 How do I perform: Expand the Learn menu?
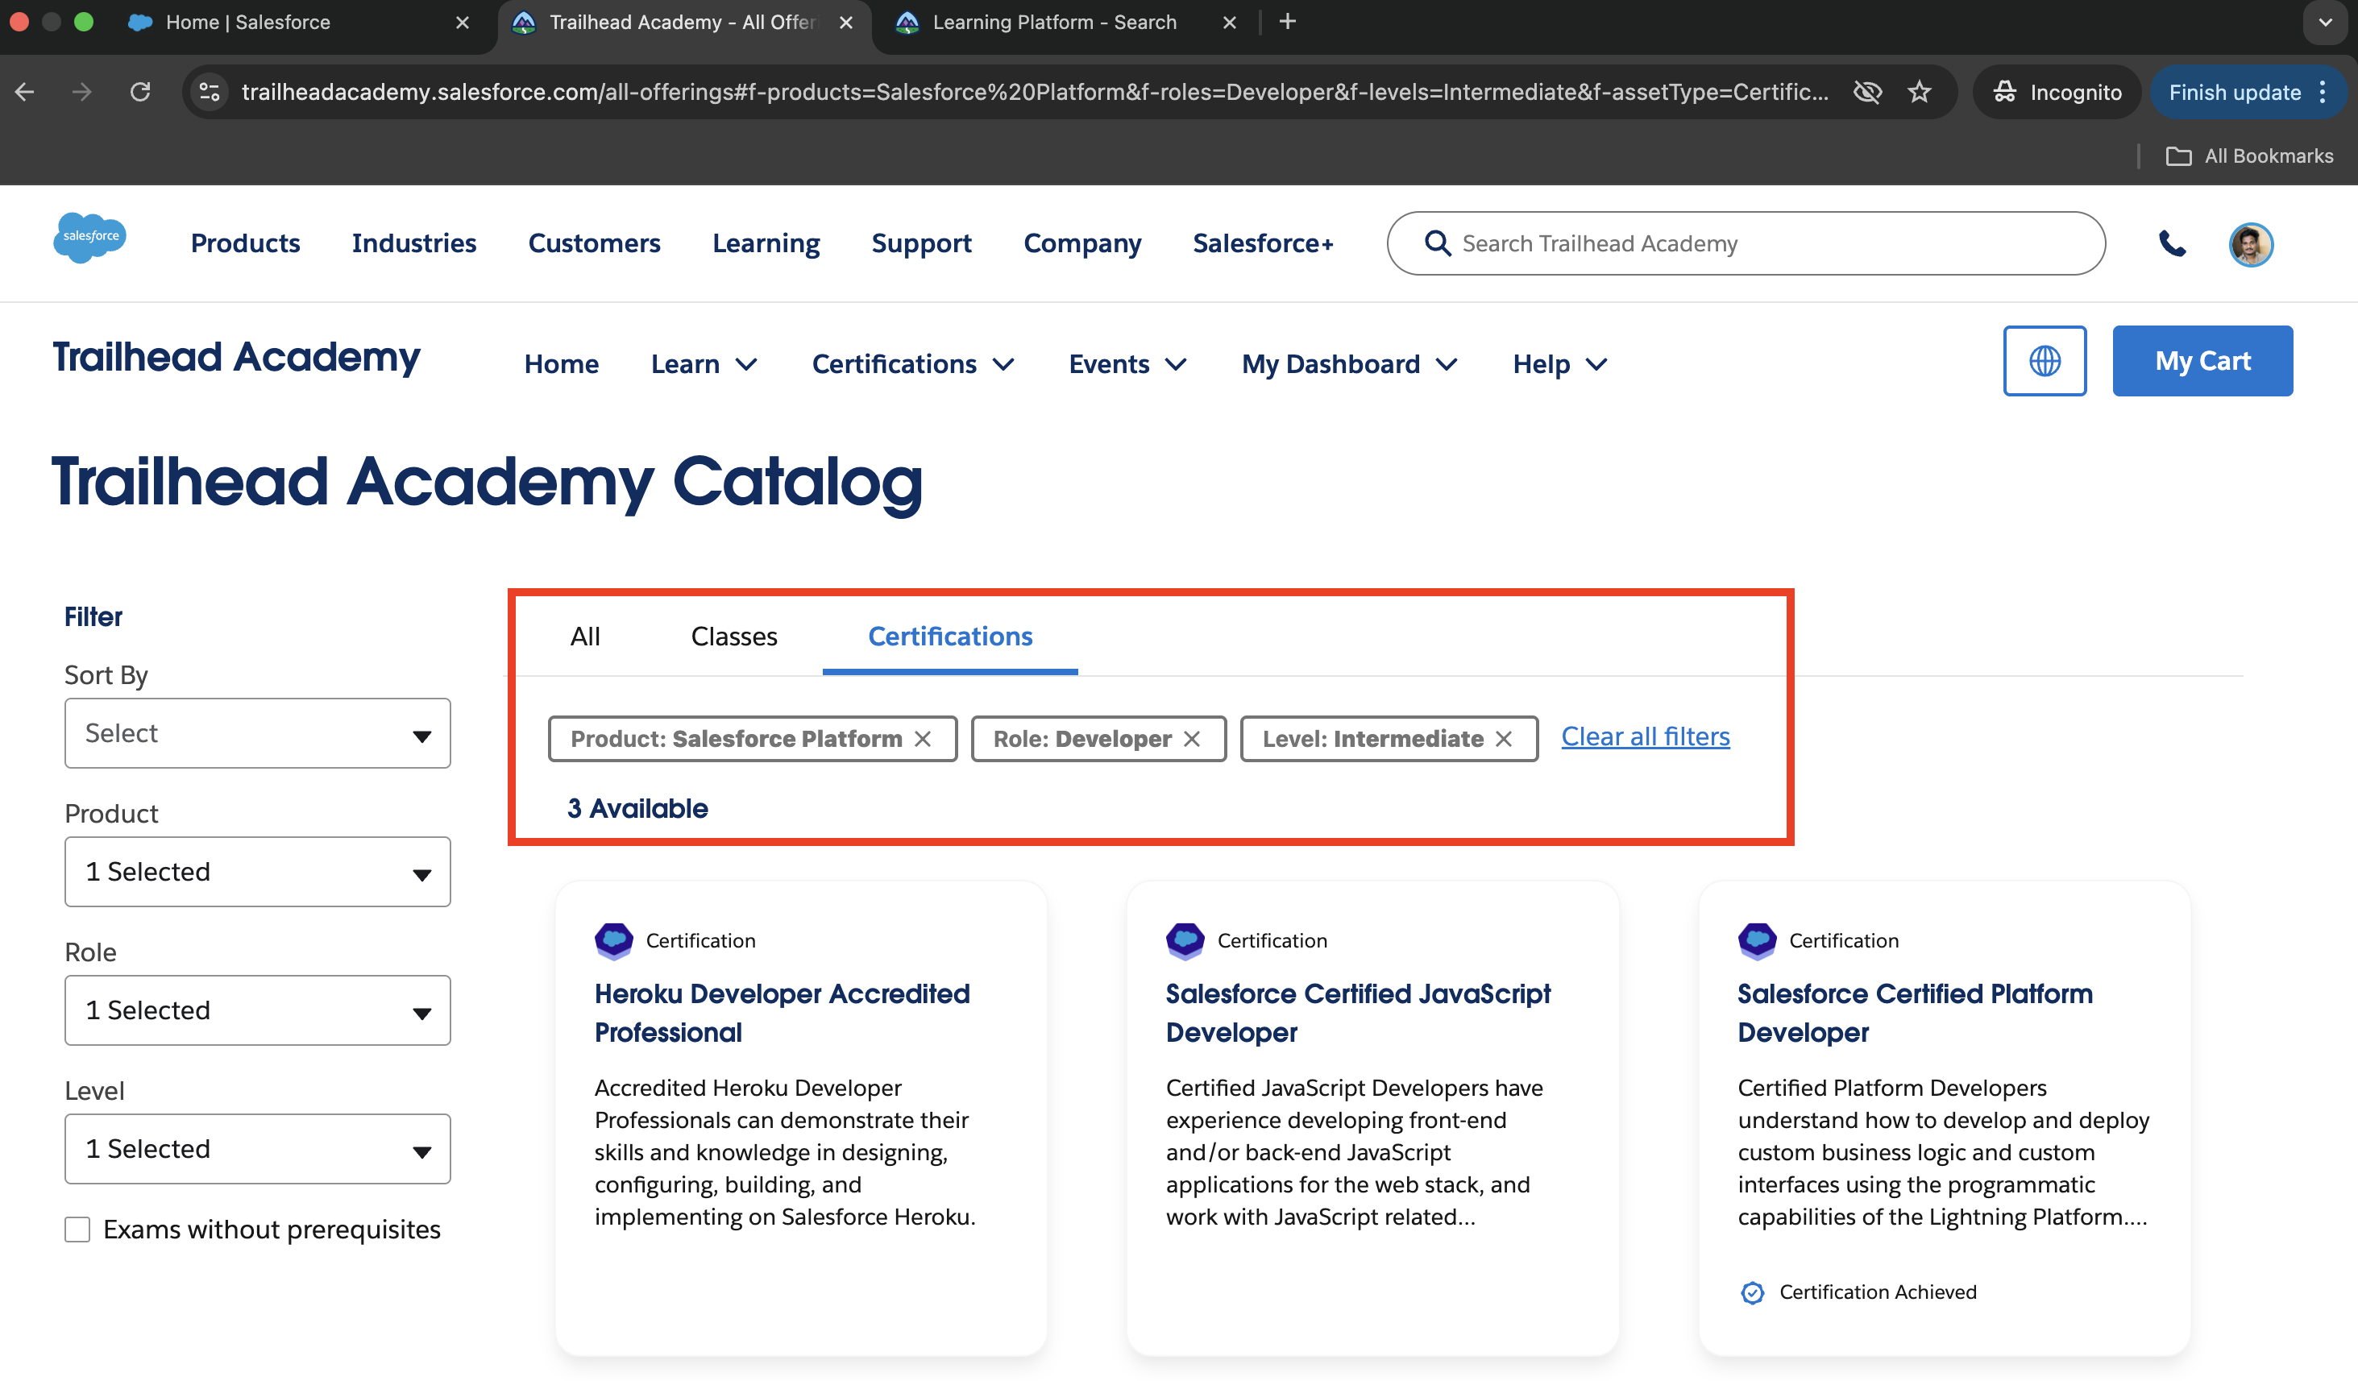pyautogui.click(x=704, y=364)
